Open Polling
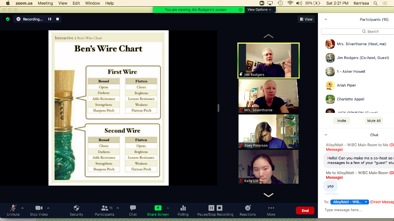Image resolution: width=394 pixels, height=221 pixels. click(183, 210)
